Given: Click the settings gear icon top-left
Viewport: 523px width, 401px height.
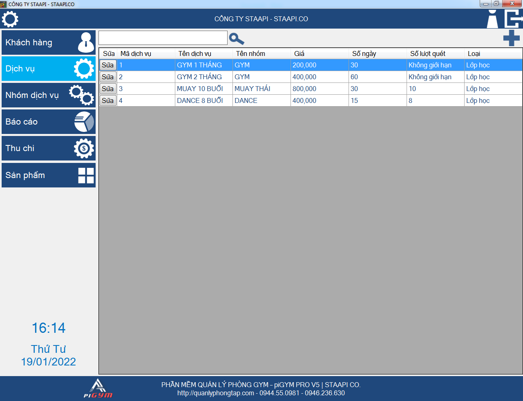Looking at the screenshot, I should pyautogui.click(x=10, y=19).
